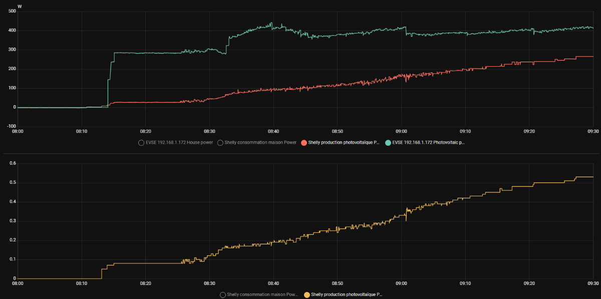Viewport: 601px width, 299px height.
Task: Click the 08:00 label on the bottom chart axis
Action: click(18, 283)
